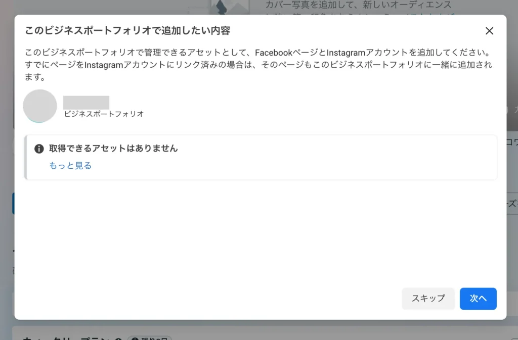
Task: Open the もっと見る link
Action: (x=70, y=165)
